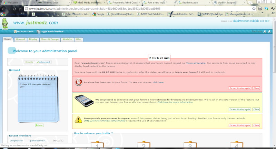Click the Preview Forum icon
The height and width of the screenshot is (149, 276).
[15, 31]
